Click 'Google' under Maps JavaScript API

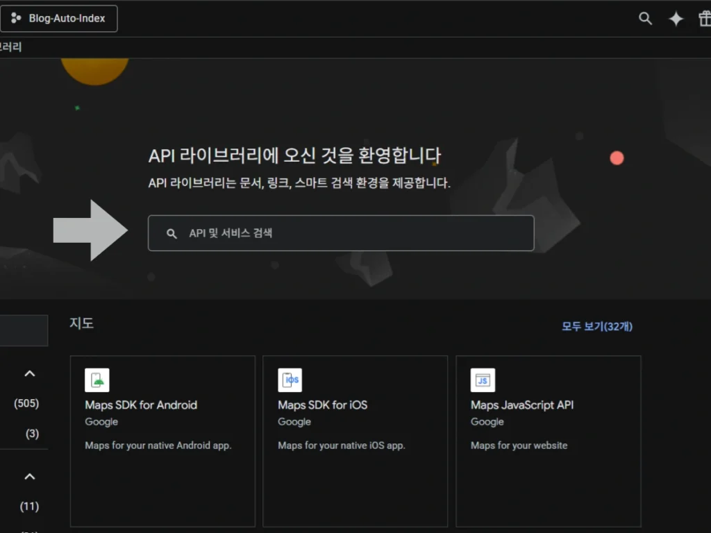tap(487, 421)
